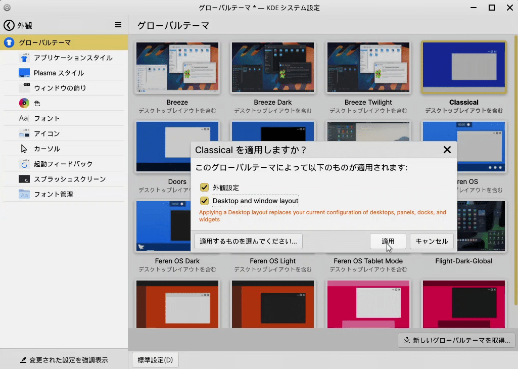This screenshot has height=369, width=518.
Task: Click the theme grid vertical scrollbar
Action: pyautogui.click(x=516, y=170)
